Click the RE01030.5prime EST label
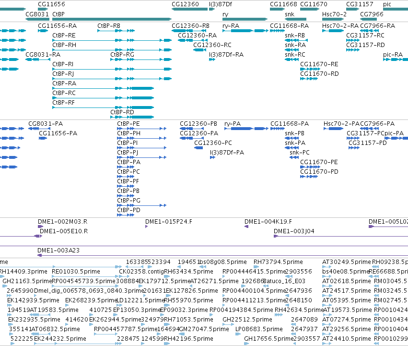Viewport: 408px width, 346px height. point(76,272)
